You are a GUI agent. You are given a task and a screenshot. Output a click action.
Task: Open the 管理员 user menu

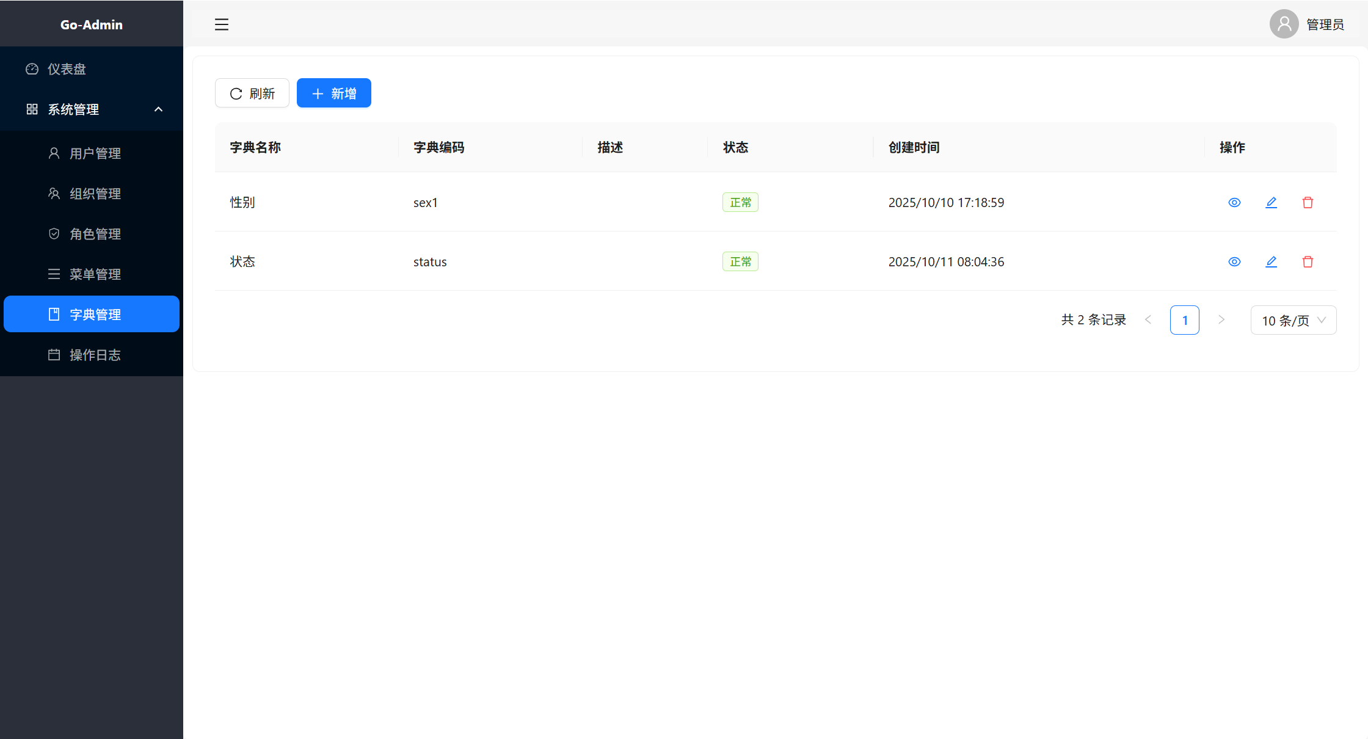pos(1325,24)
